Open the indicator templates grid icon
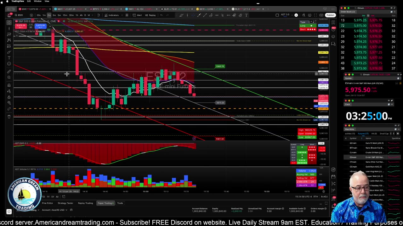 point(127,15)
